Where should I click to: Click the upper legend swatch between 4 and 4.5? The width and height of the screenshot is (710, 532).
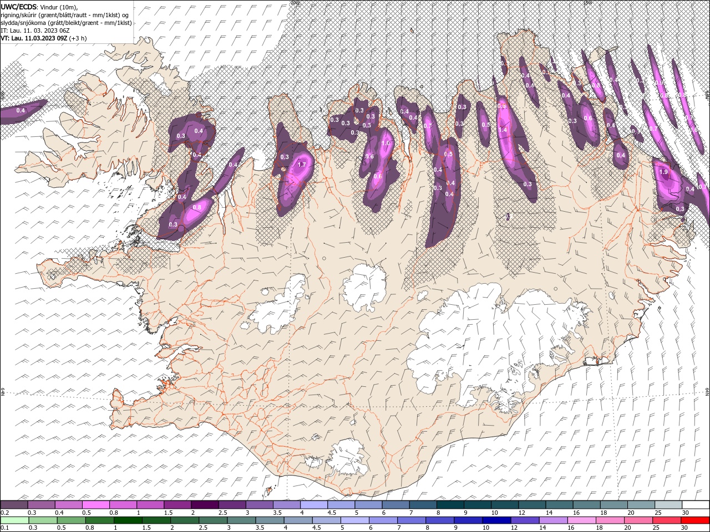point(313,505)
